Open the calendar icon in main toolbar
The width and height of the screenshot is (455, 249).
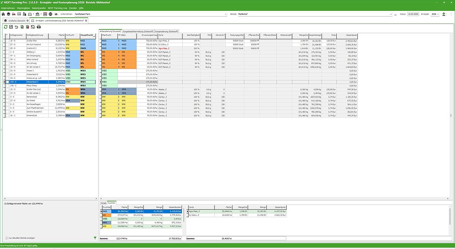click(x=45, y=14)
